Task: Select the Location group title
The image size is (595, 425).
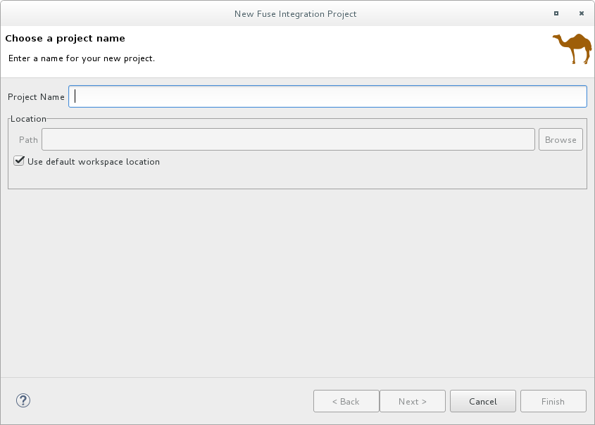Action: point(28,119)
